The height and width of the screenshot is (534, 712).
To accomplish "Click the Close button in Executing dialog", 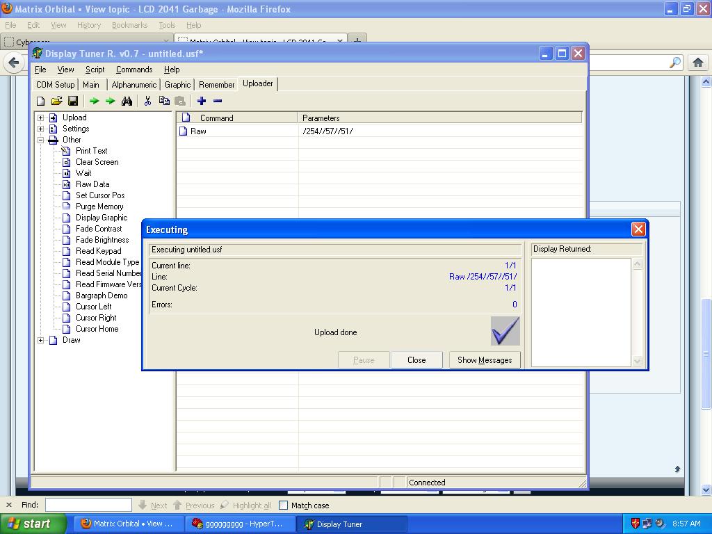I will tap(416, 360).
